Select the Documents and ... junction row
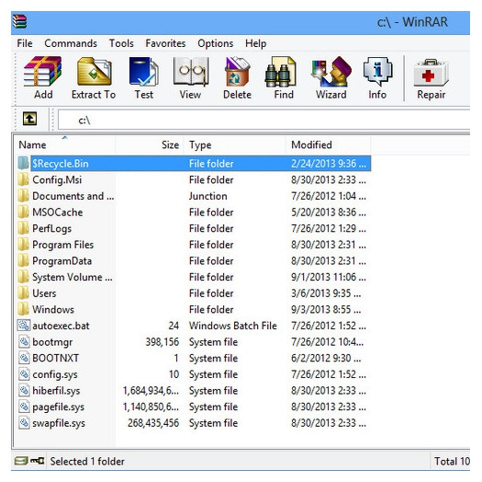 [194, 196]
